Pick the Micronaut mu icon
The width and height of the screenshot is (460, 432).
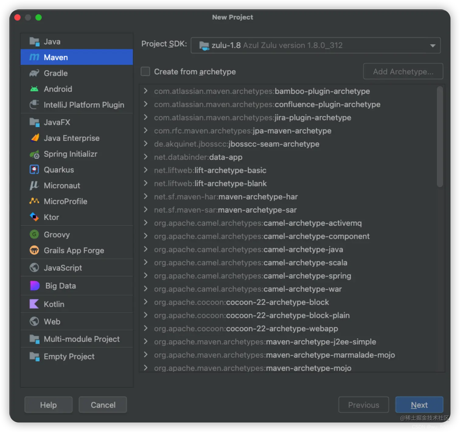point(34,186)
